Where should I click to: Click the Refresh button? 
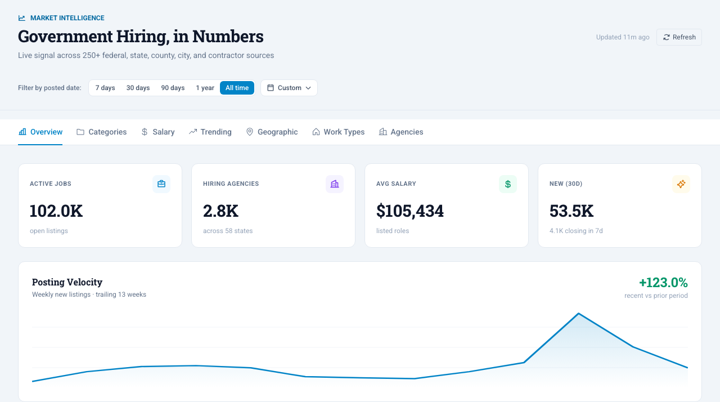click(x=679, y=37)
